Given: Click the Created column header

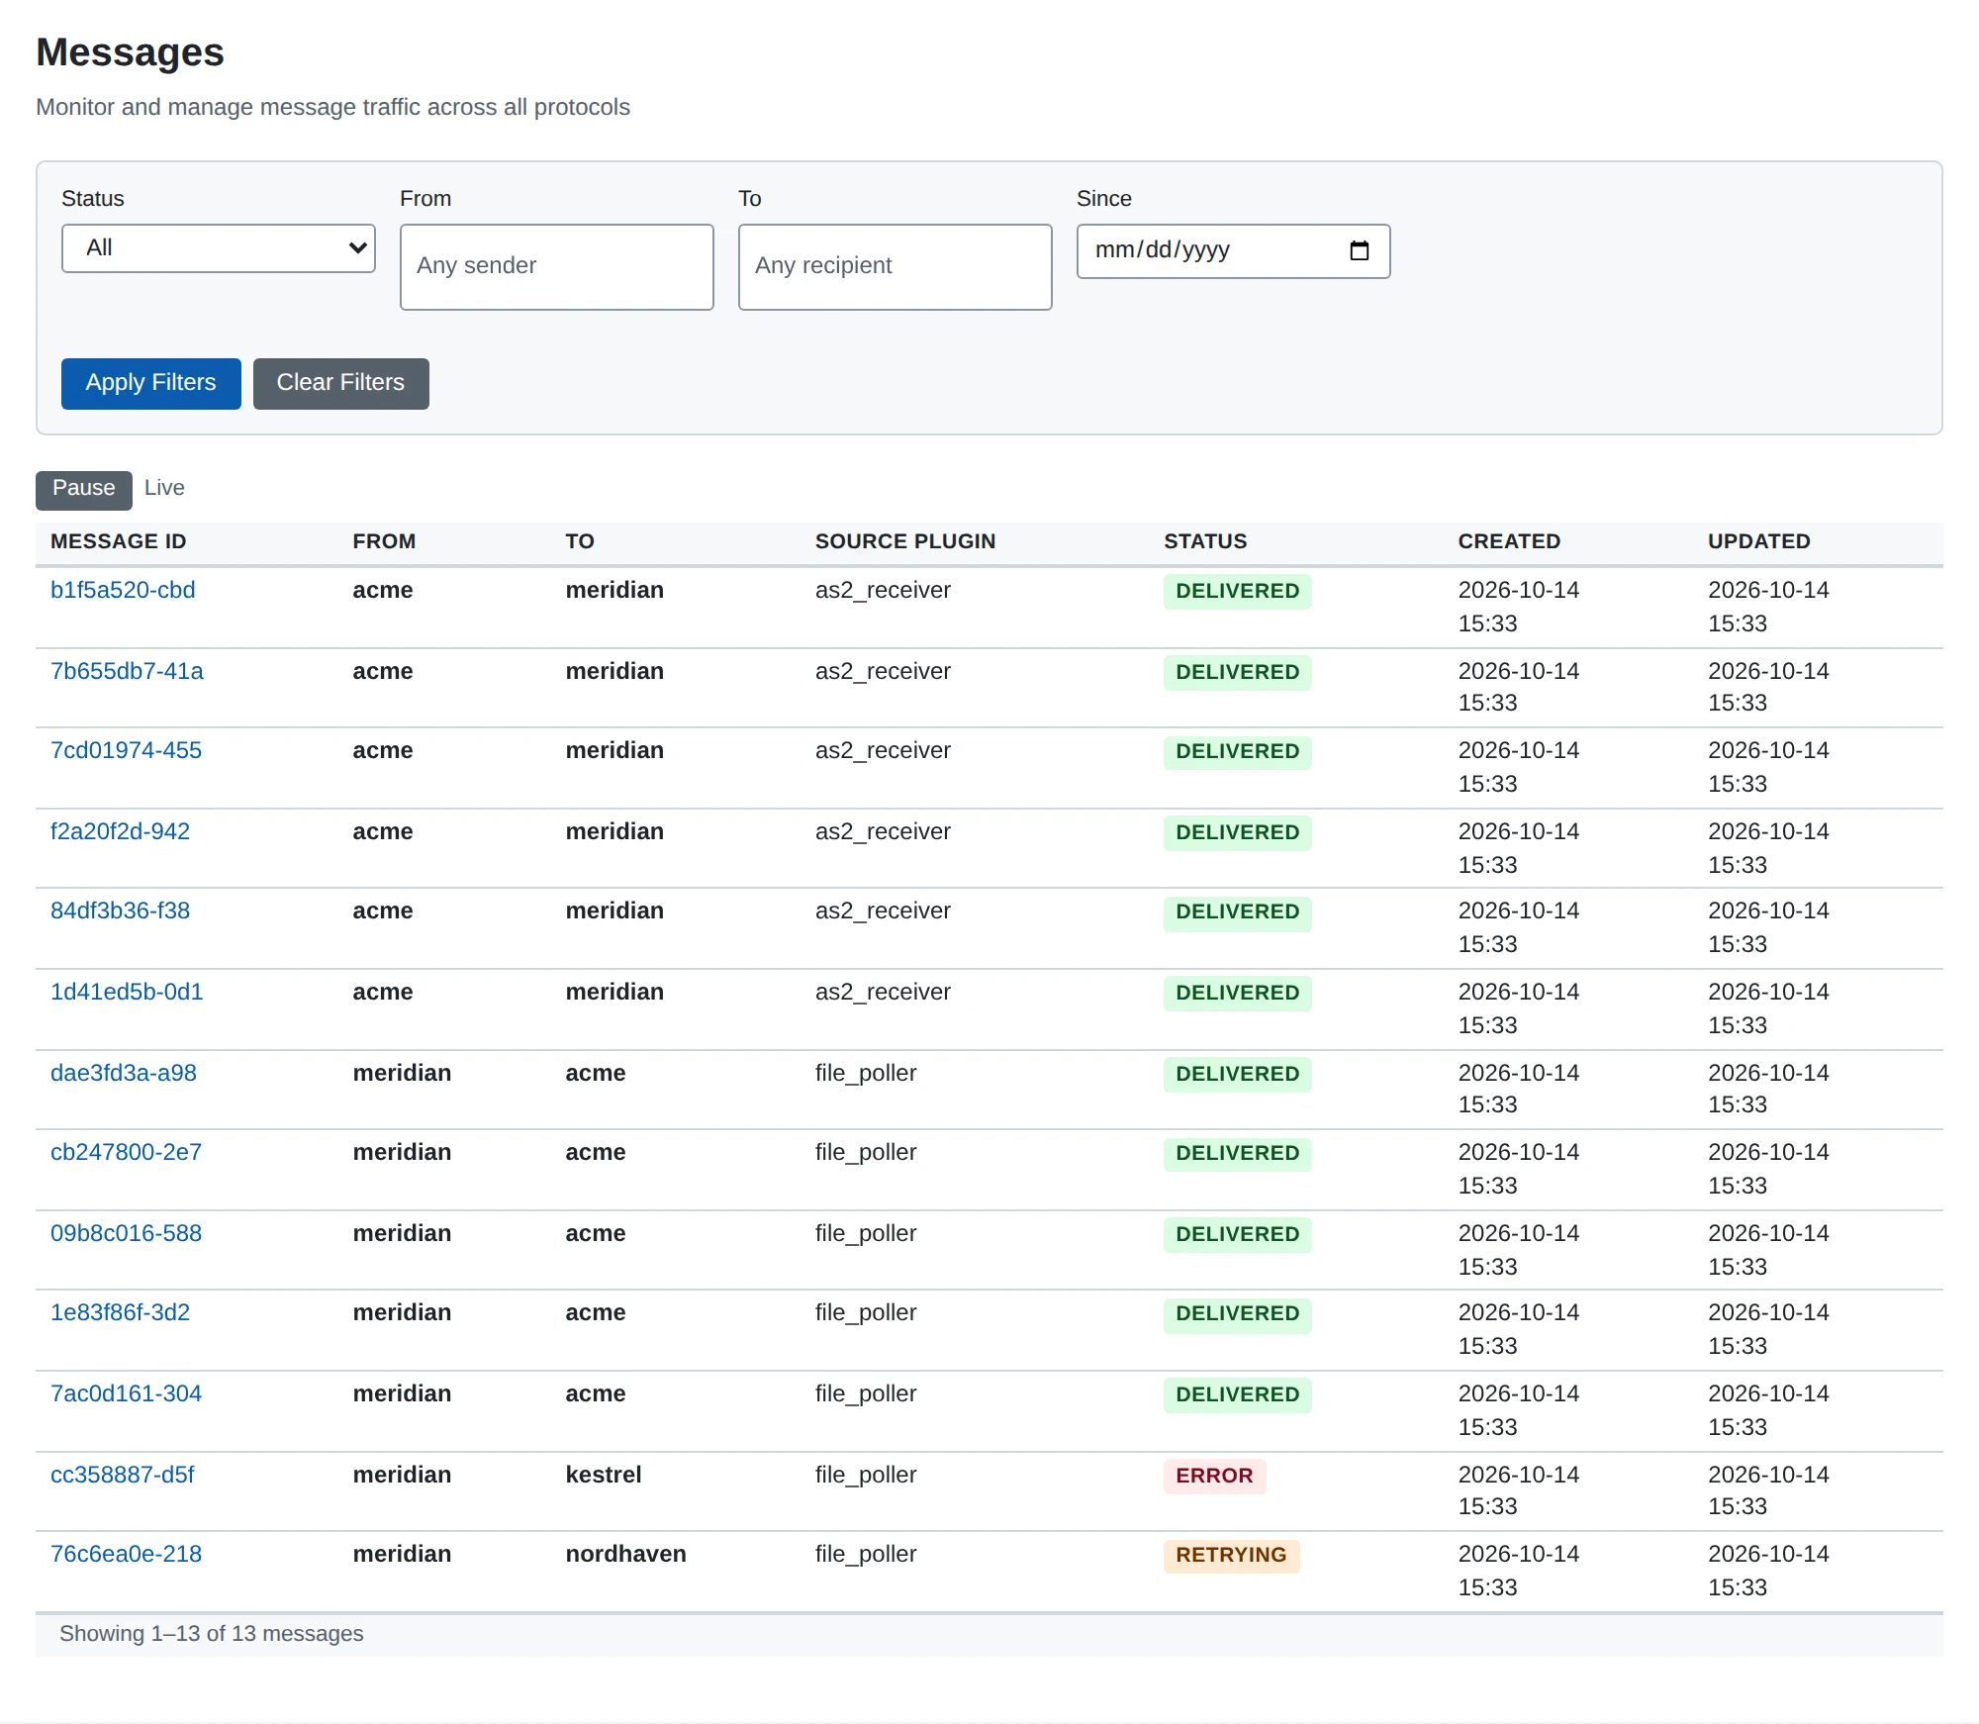Looking at the screenshot, I should tap(1509, 541).
